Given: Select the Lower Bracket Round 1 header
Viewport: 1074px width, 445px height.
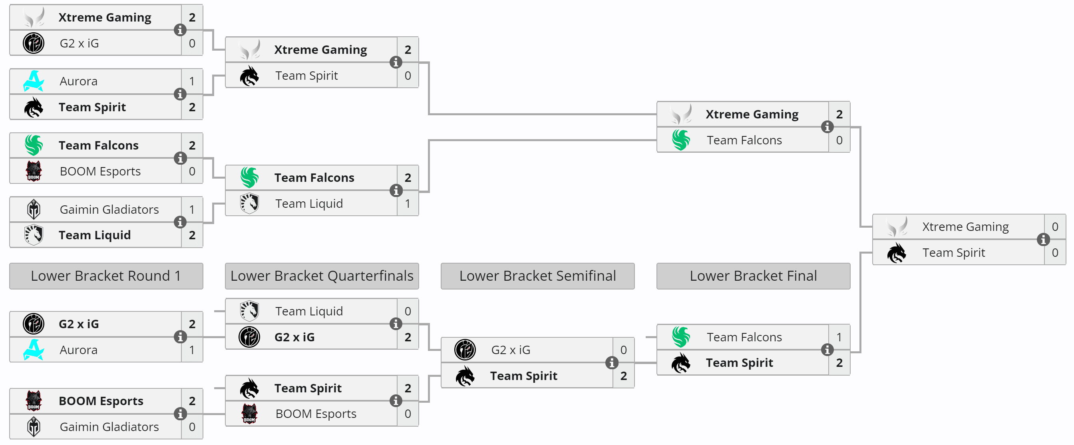Looking at the screenshot, I should pos(106,276).
